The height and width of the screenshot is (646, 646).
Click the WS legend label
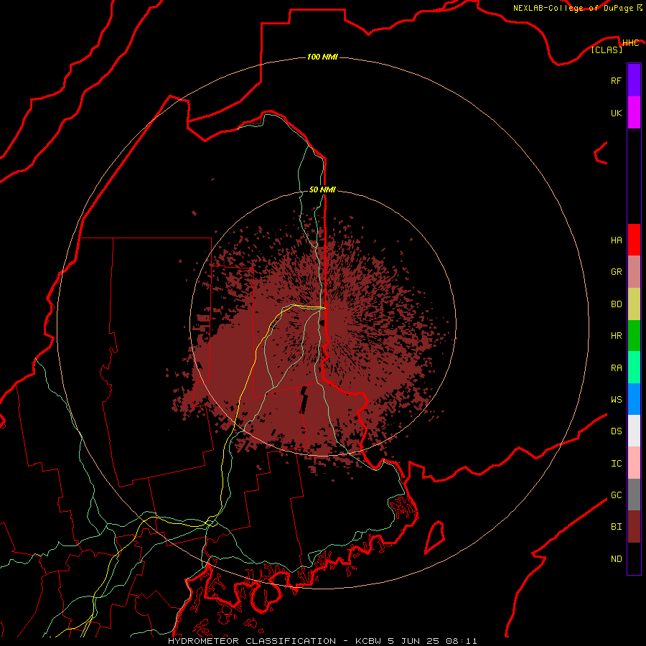(x=616, y=400)
